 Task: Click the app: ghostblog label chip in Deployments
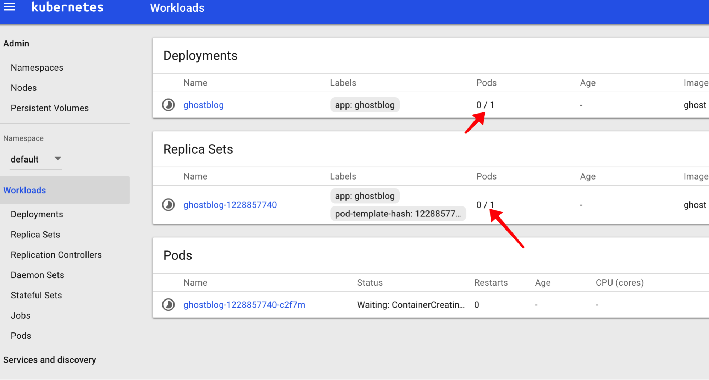coord(365,105)
